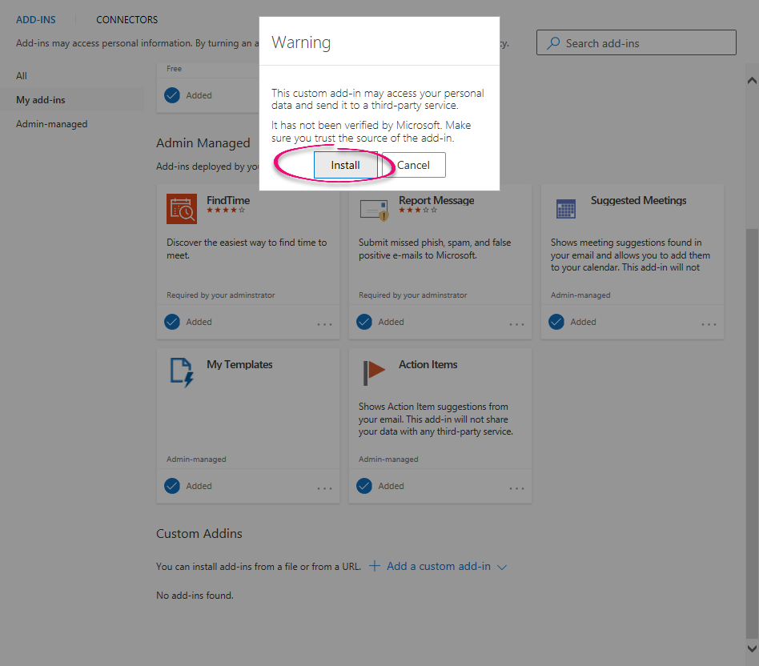This screenshot has height=666, width=759.
Task: Confirm installing the custom add-in
Action: point(345,165)
